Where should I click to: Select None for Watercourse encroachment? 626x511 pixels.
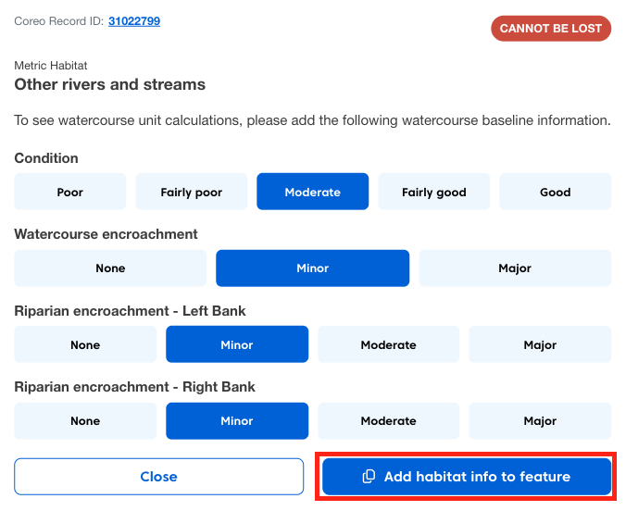110,268
